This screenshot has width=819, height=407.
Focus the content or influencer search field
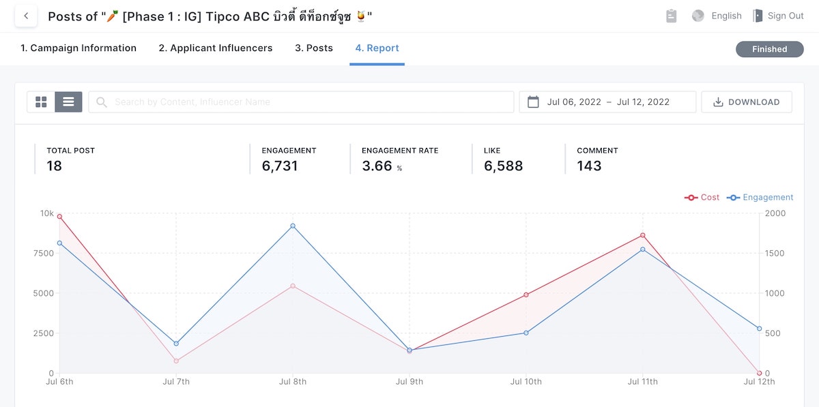(x=301, y=102)
